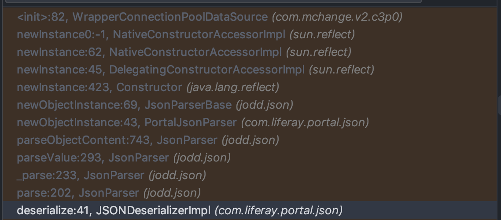Image resolution: width=501 pixels, height=220 pixels.
Task: Select the <init>:82 WrapperConnectionPoolDataSource frame
Action: click(142, 17)
